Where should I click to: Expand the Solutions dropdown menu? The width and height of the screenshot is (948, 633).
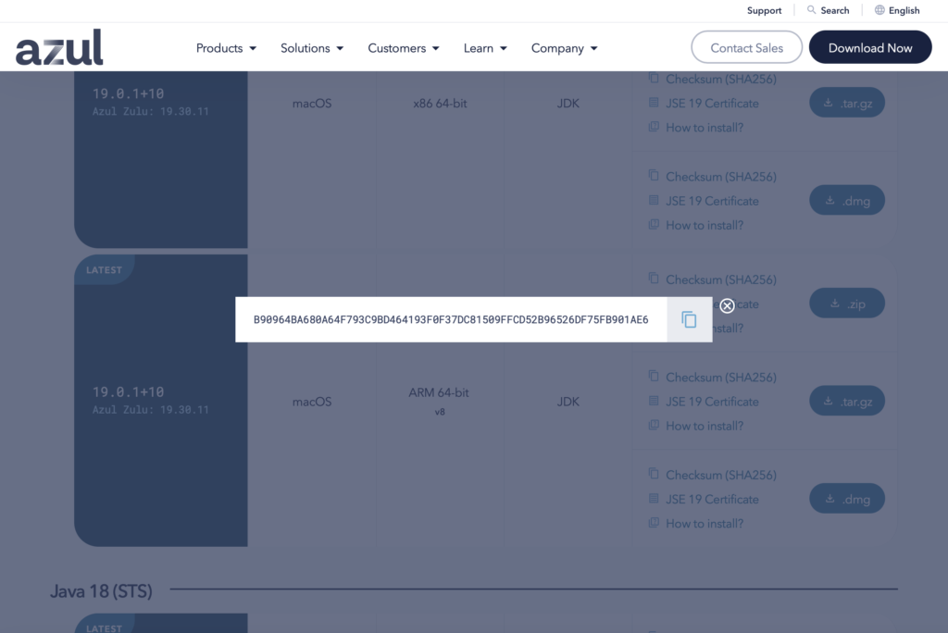(312, 48)
